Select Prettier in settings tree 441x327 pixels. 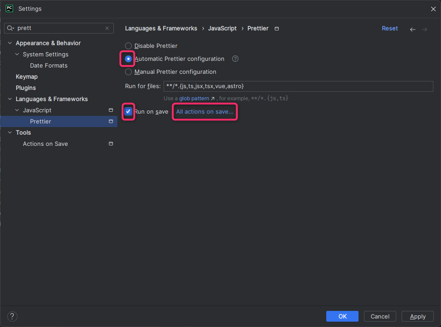59,121
